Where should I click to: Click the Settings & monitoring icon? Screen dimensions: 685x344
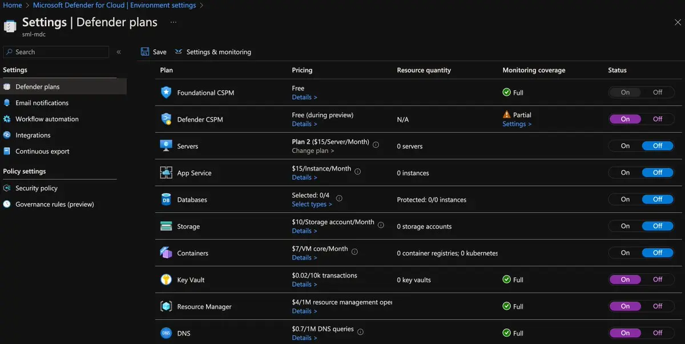coord(179,52)
